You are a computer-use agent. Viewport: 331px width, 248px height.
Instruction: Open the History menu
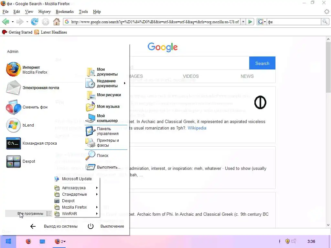pyautogui.click(x=45, y=12)
